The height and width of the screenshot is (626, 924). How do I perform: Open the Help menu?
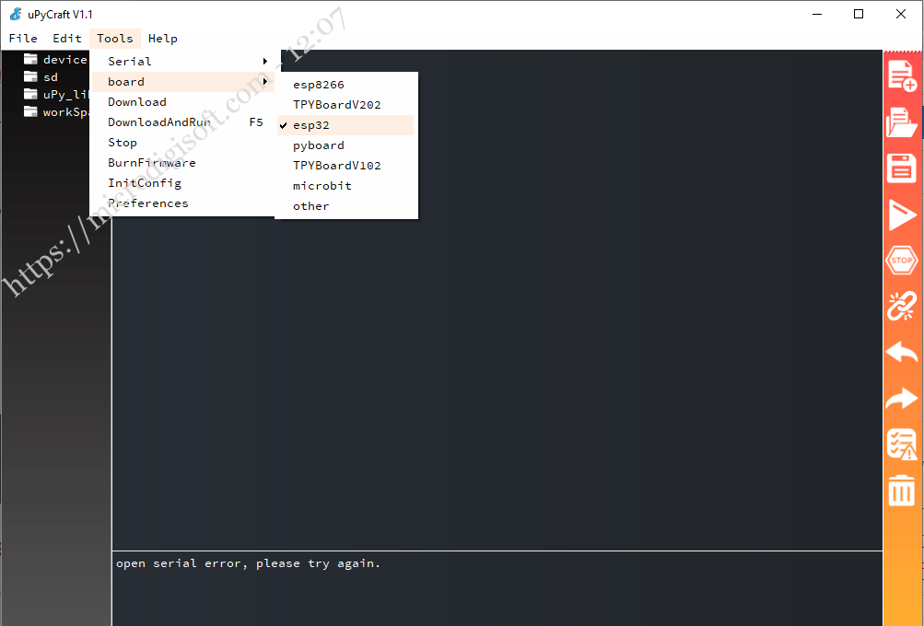click(163, 39)
